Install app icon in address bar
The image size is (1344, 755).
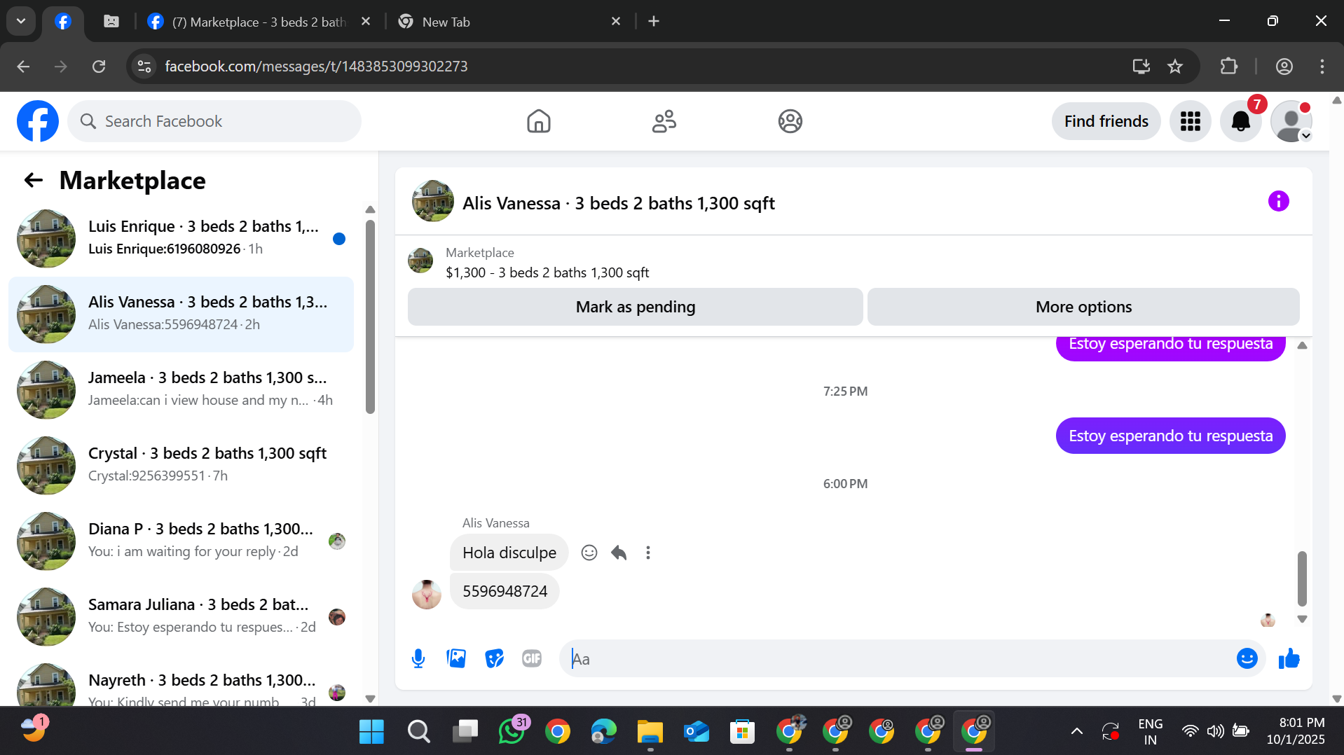(1141, 67)
